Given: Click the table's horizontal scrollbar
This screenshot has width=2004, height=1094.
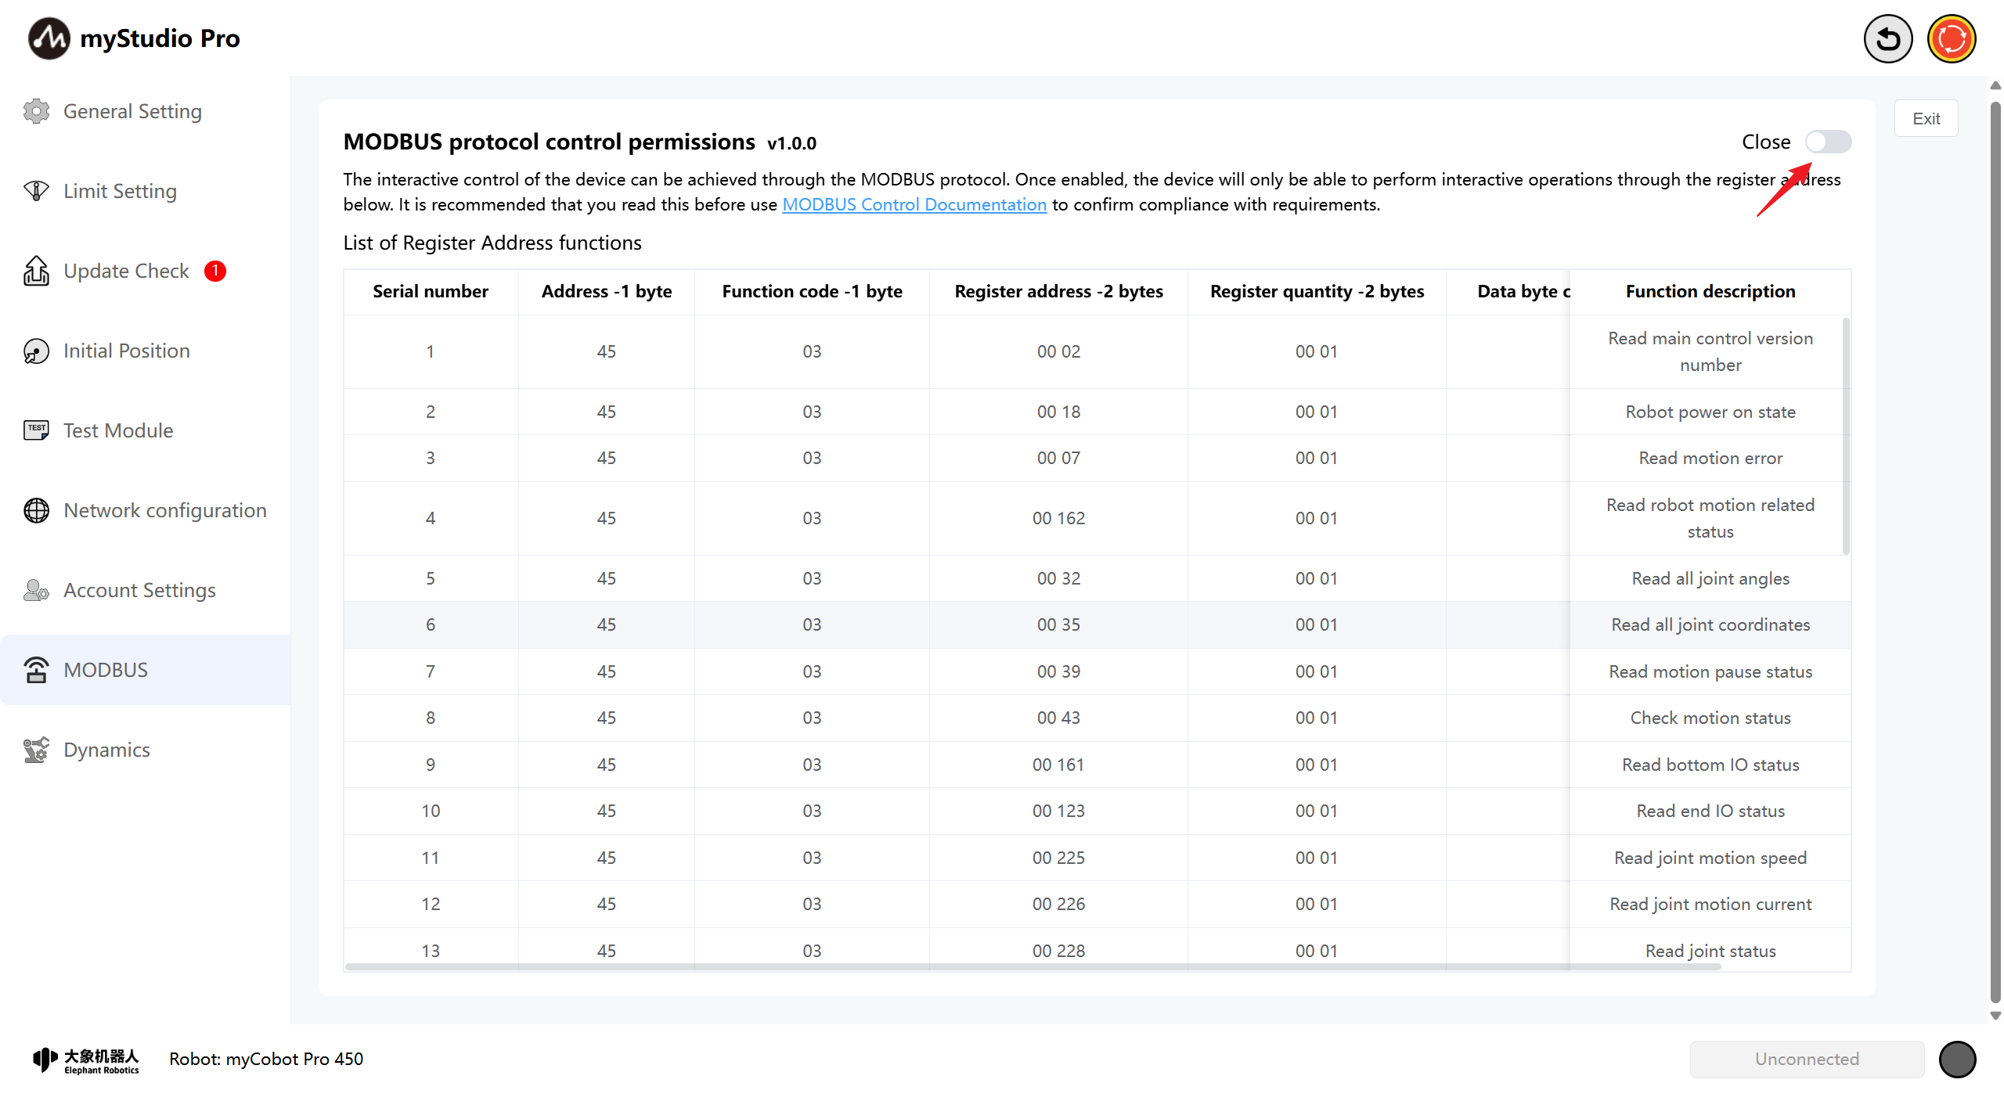Looking at the screenshot, I should (1033, 967).
